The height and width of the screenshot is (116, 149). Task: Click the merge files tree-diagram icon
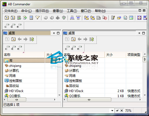[x=78, y=18]
